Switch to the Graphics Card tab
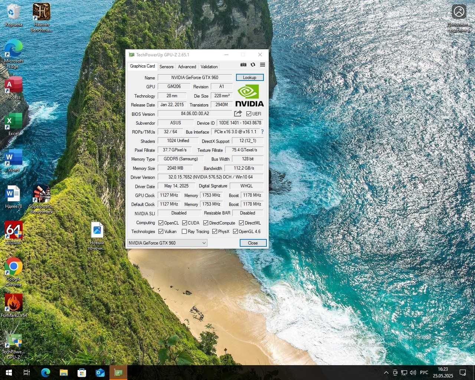The width and height of the screenshot is (475, 380). click(x=142, y=66)
